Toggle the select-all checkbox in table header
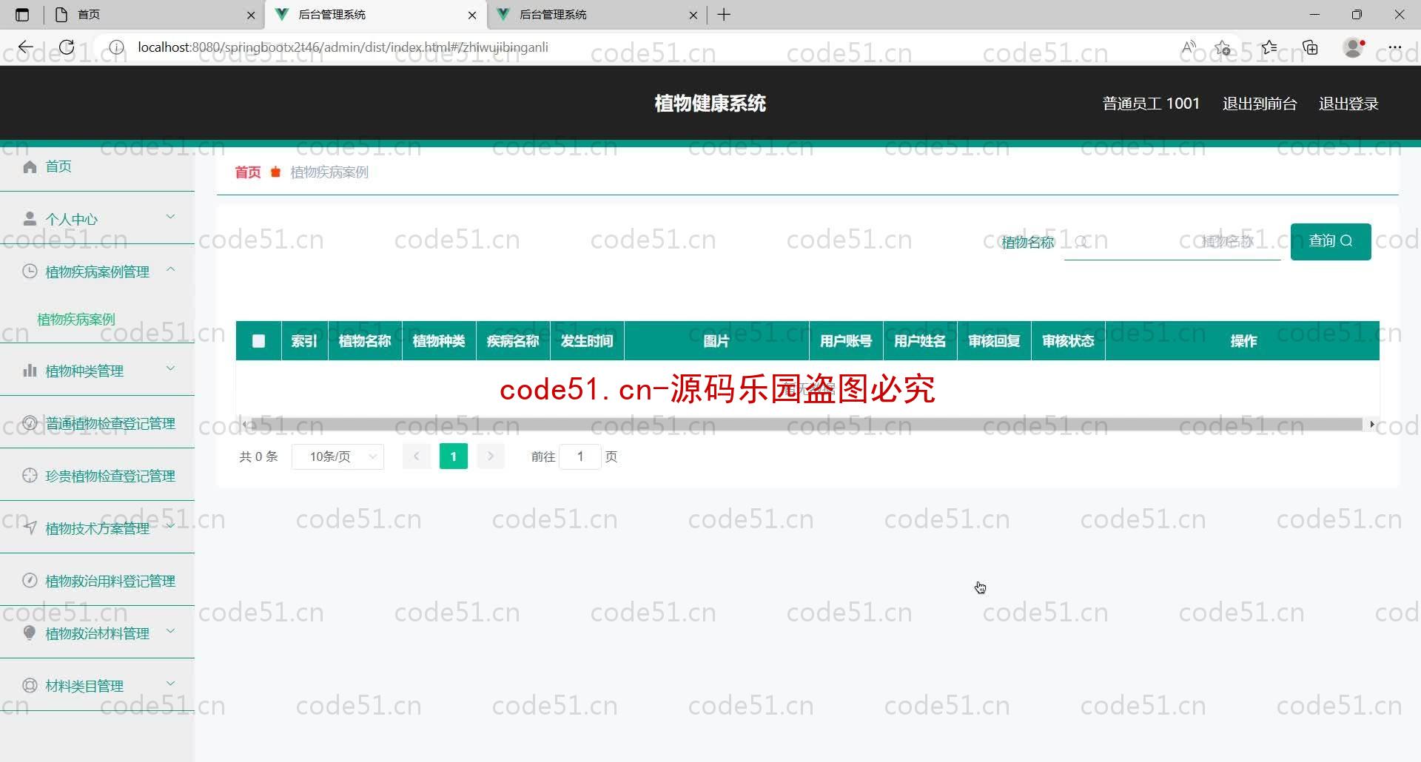Image resolution: width=1421 pixels, height=762 pixels. pyautogui.click(x=258, y=341)
